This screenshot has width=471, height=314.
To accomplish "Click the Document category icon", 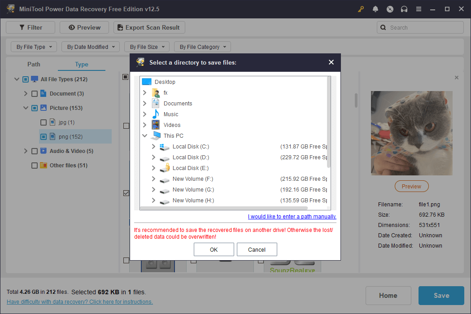I will point(43,93).
